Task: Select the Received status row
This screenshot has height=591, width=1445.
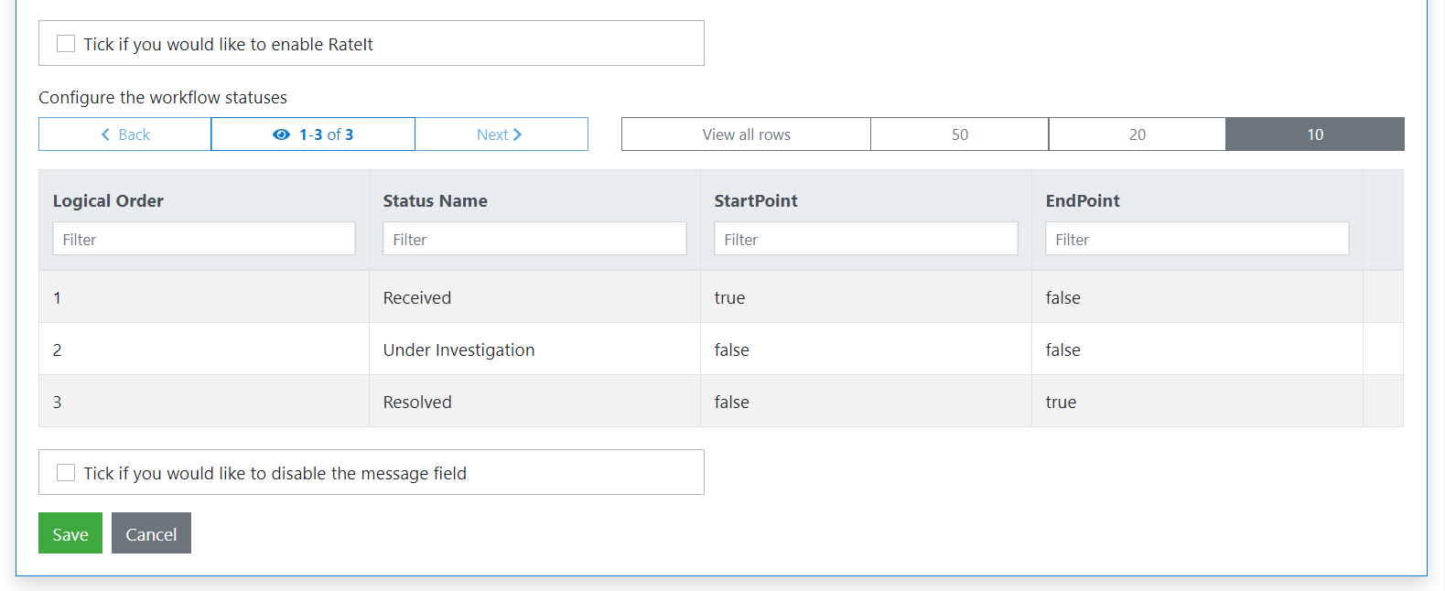Action: point(417,297)
